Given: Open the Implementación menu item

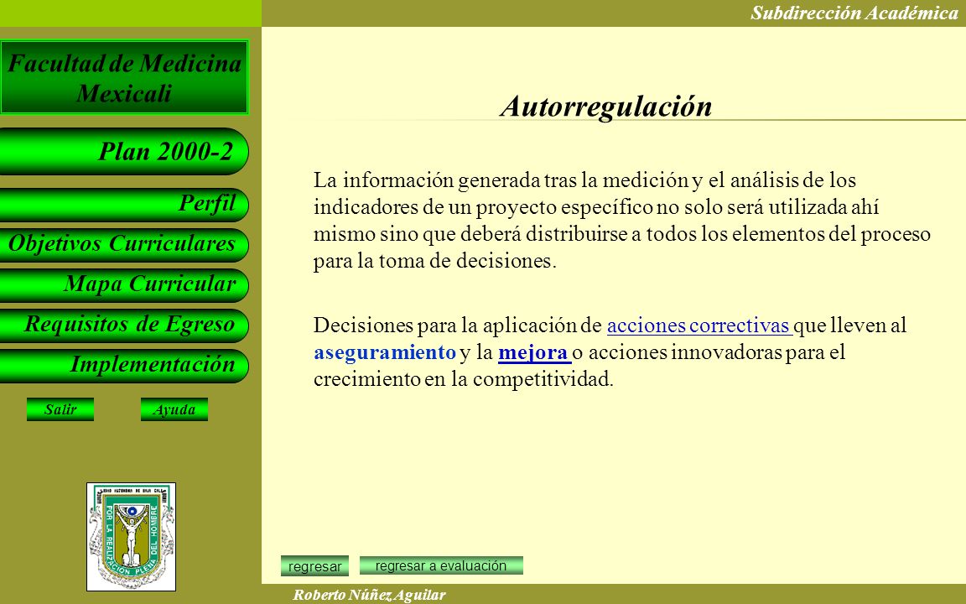Looking at the screenshot, I should click(x=123, y=366).
